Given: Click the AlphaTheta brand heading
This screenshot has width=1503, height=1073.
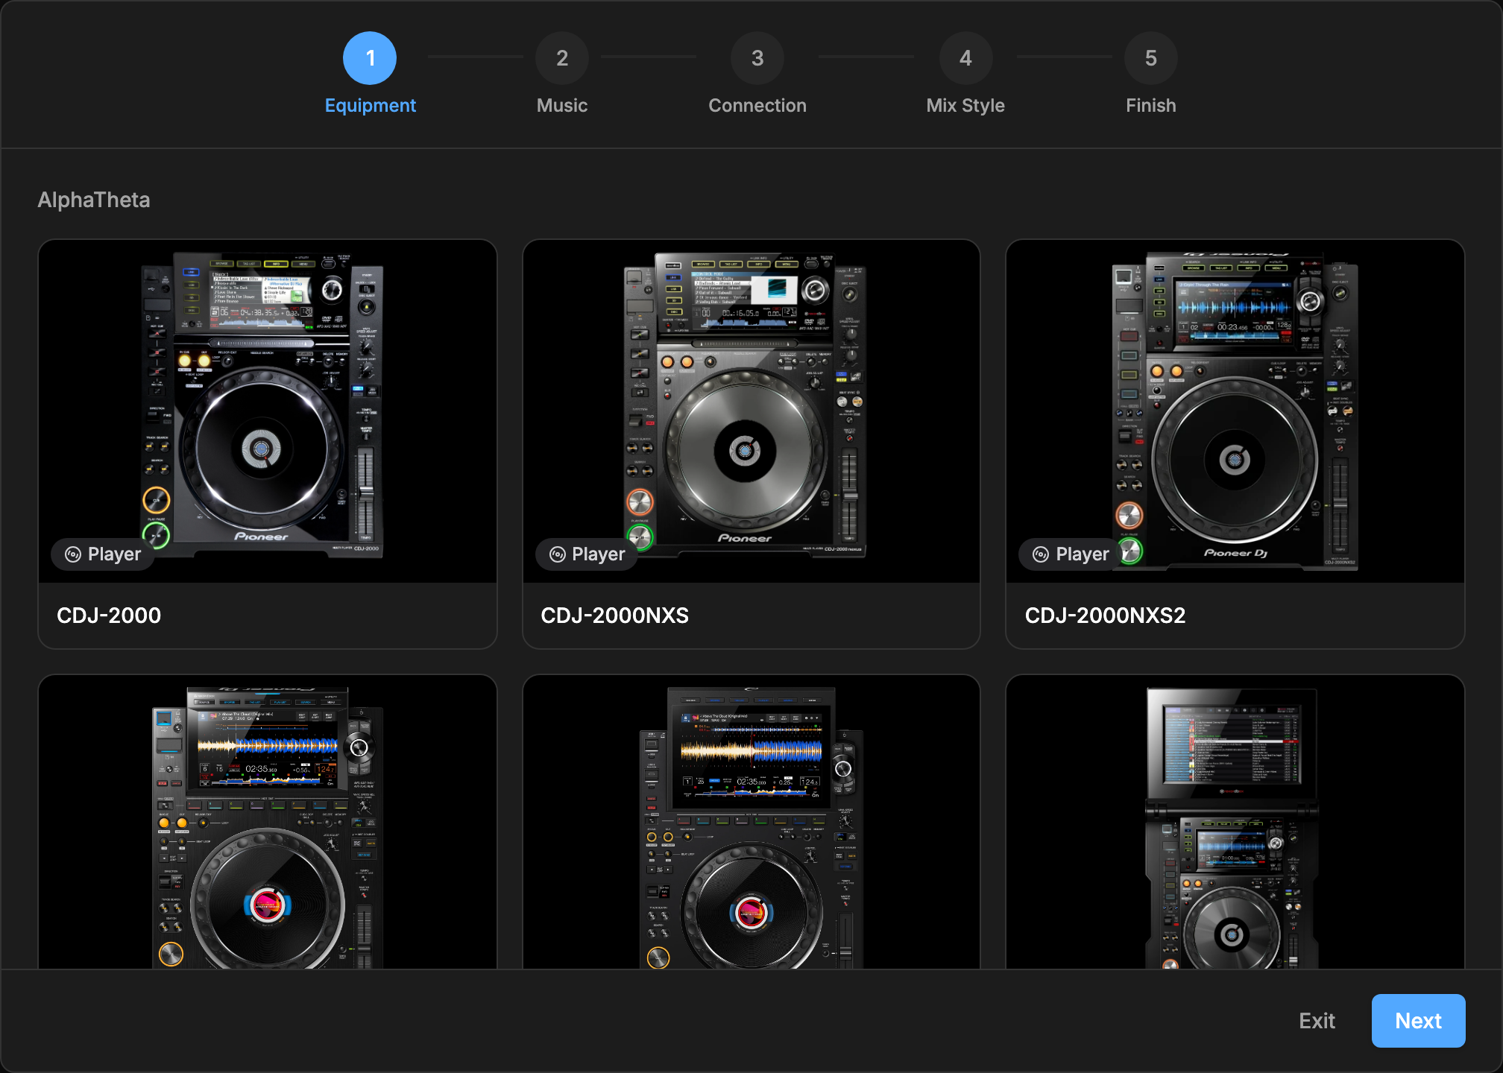Looking at the screenshot, I should (x=94, y=200).
